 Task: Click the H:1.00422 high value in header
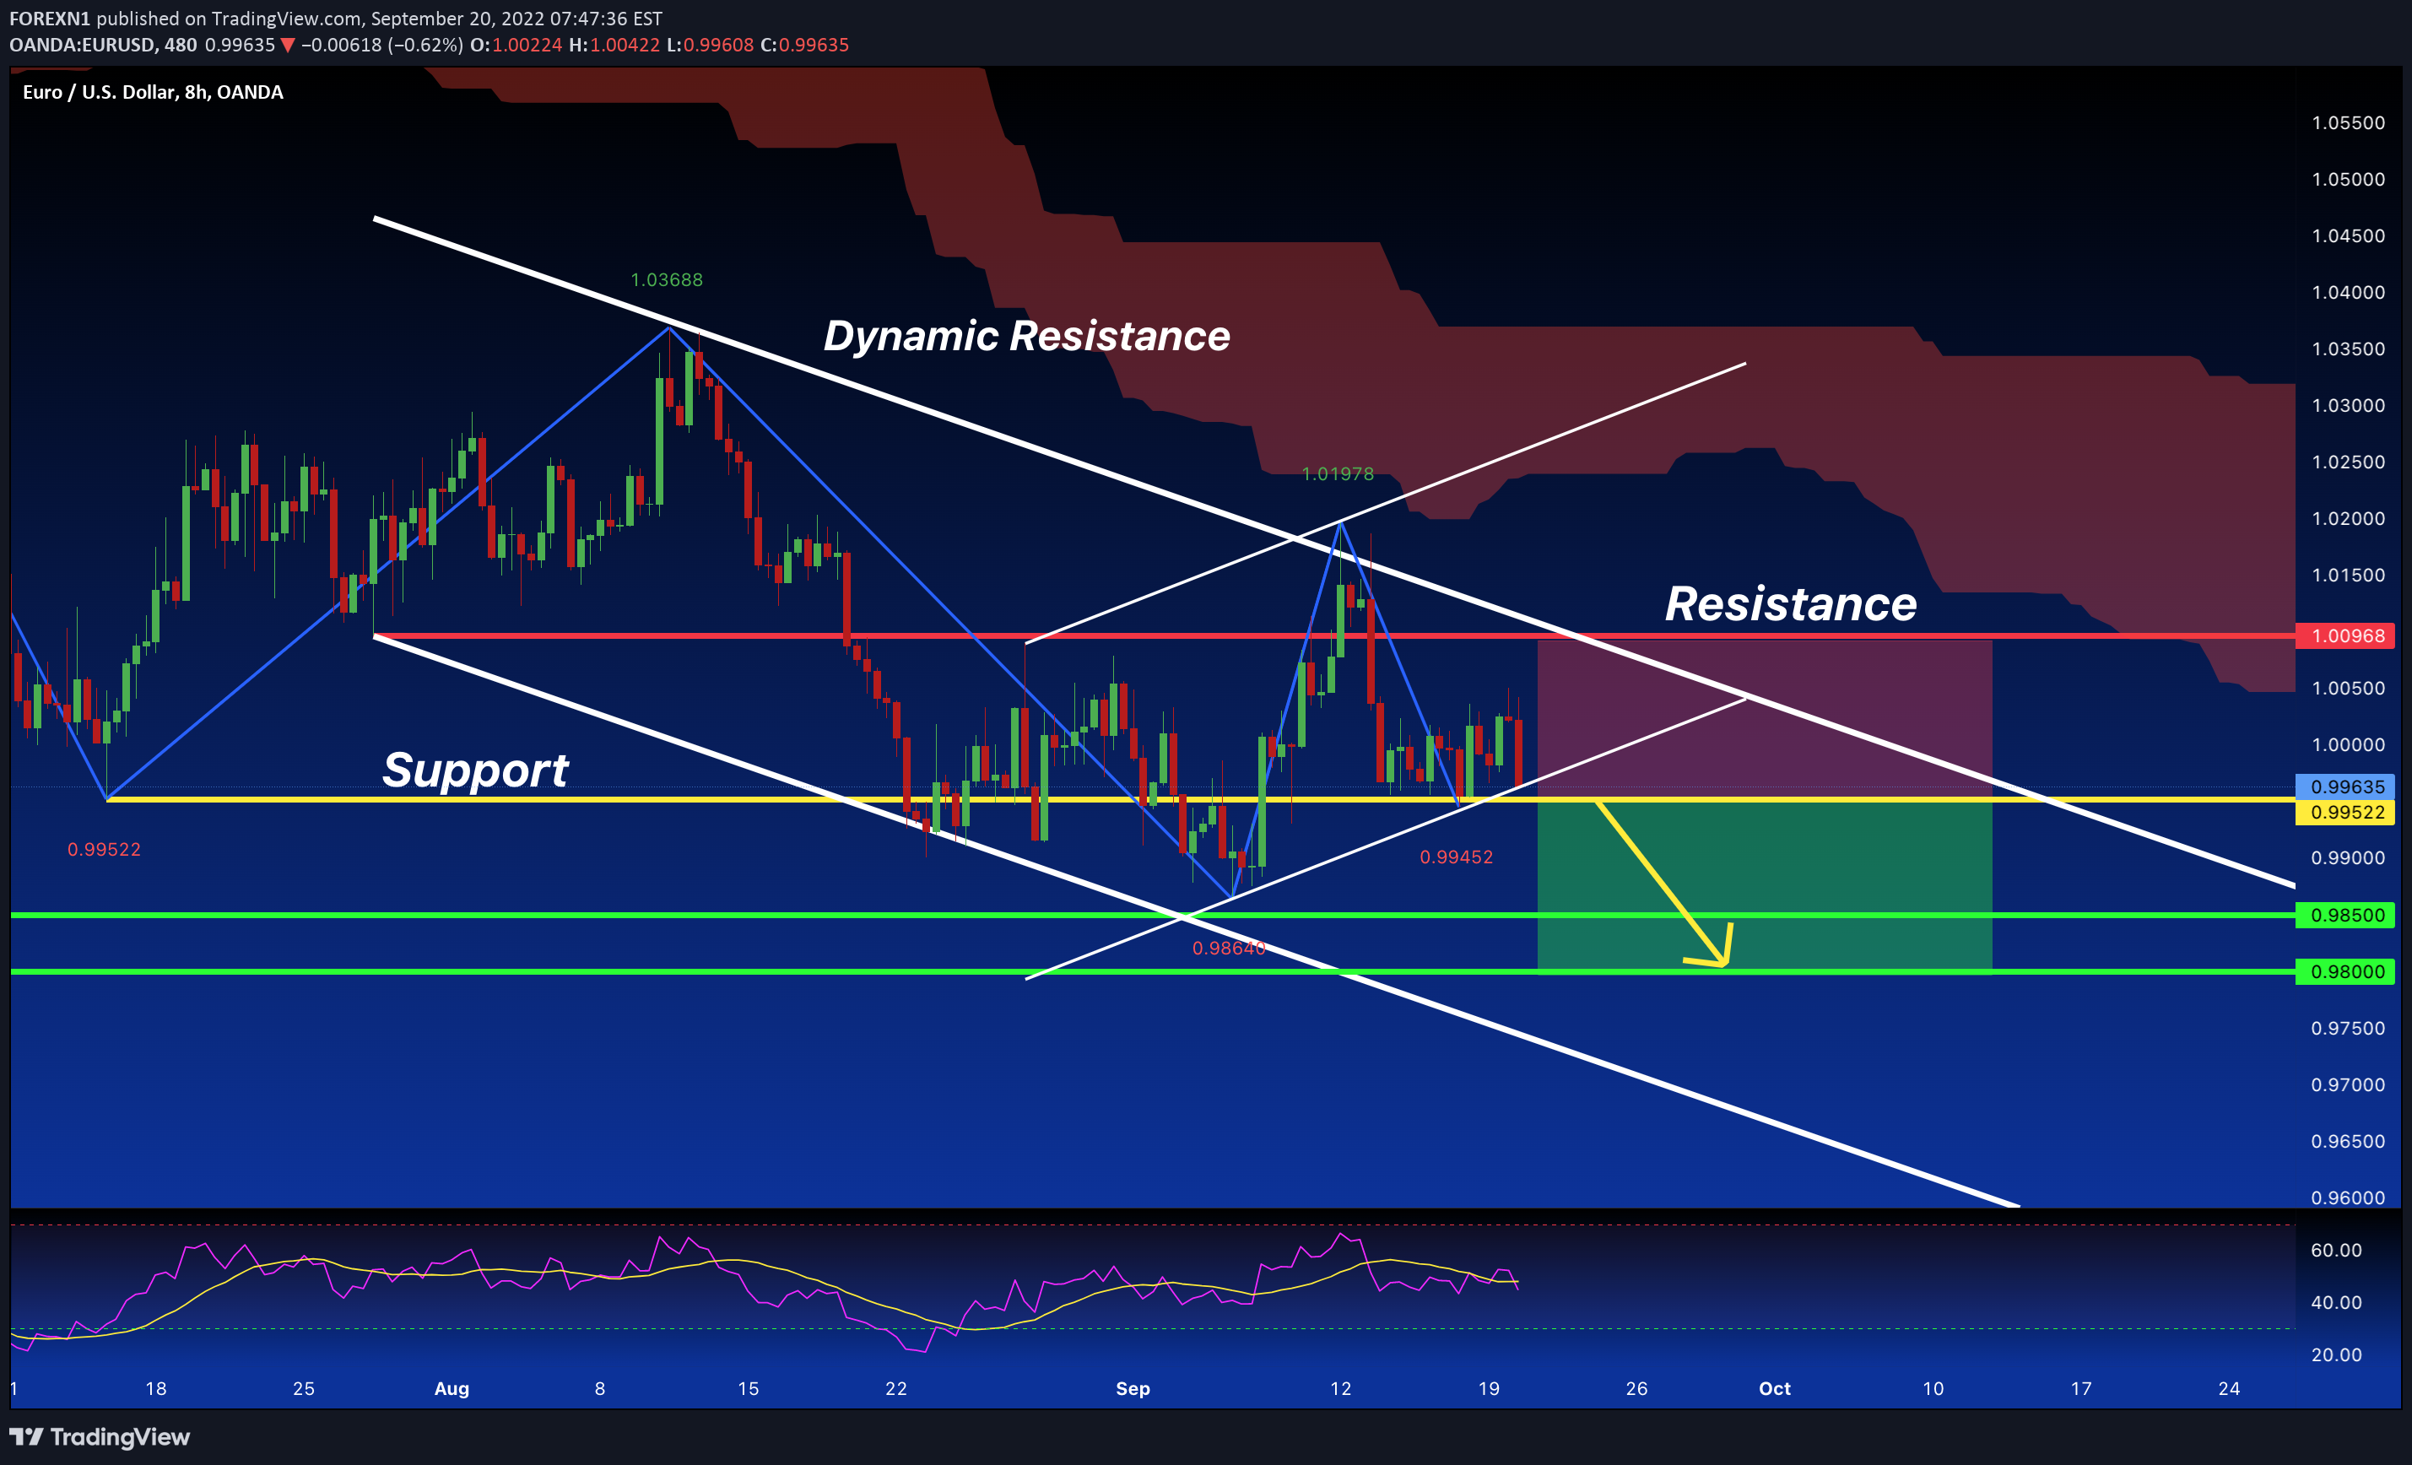click(x=614, y=45)
